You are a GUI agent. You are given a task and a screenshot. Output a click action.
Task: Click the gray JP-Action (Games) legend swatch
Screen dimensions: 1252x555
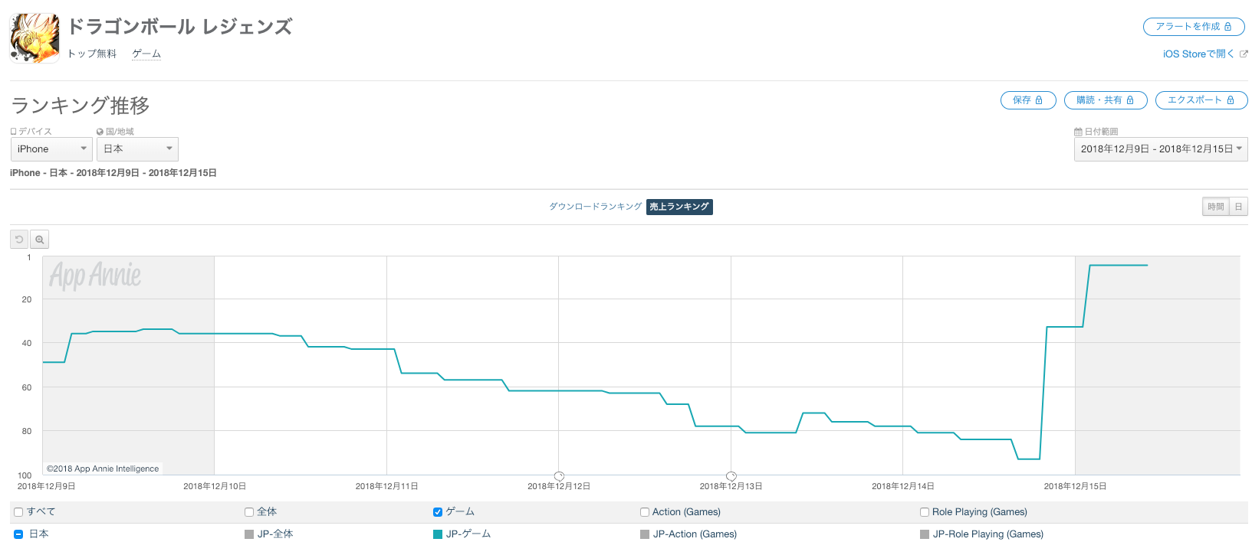[645, 534]
